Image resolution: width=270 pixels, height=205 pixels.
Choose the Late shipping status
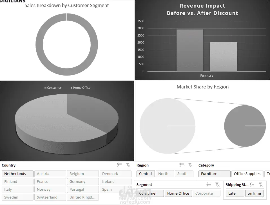(235, 193)
